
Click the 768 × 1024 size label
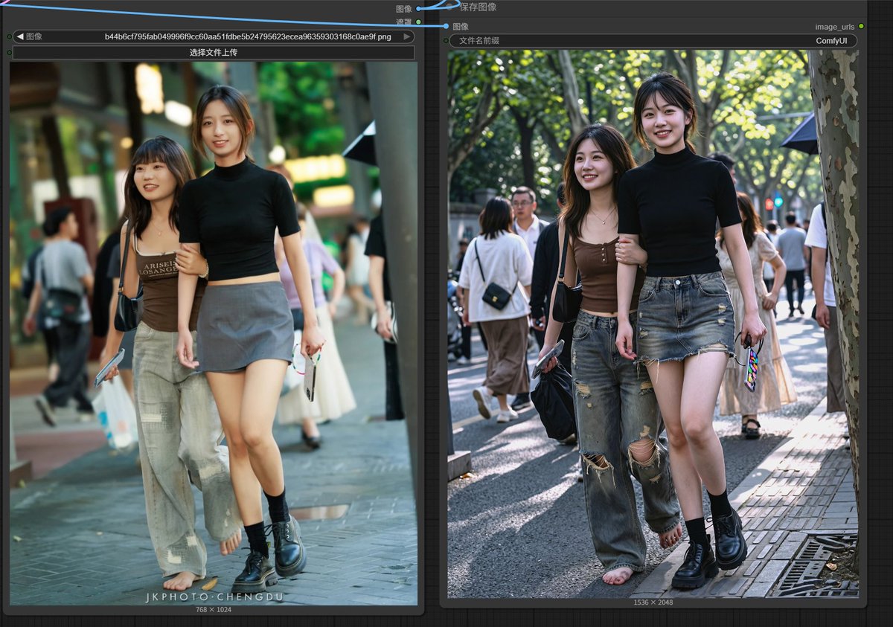coord(214,610)
